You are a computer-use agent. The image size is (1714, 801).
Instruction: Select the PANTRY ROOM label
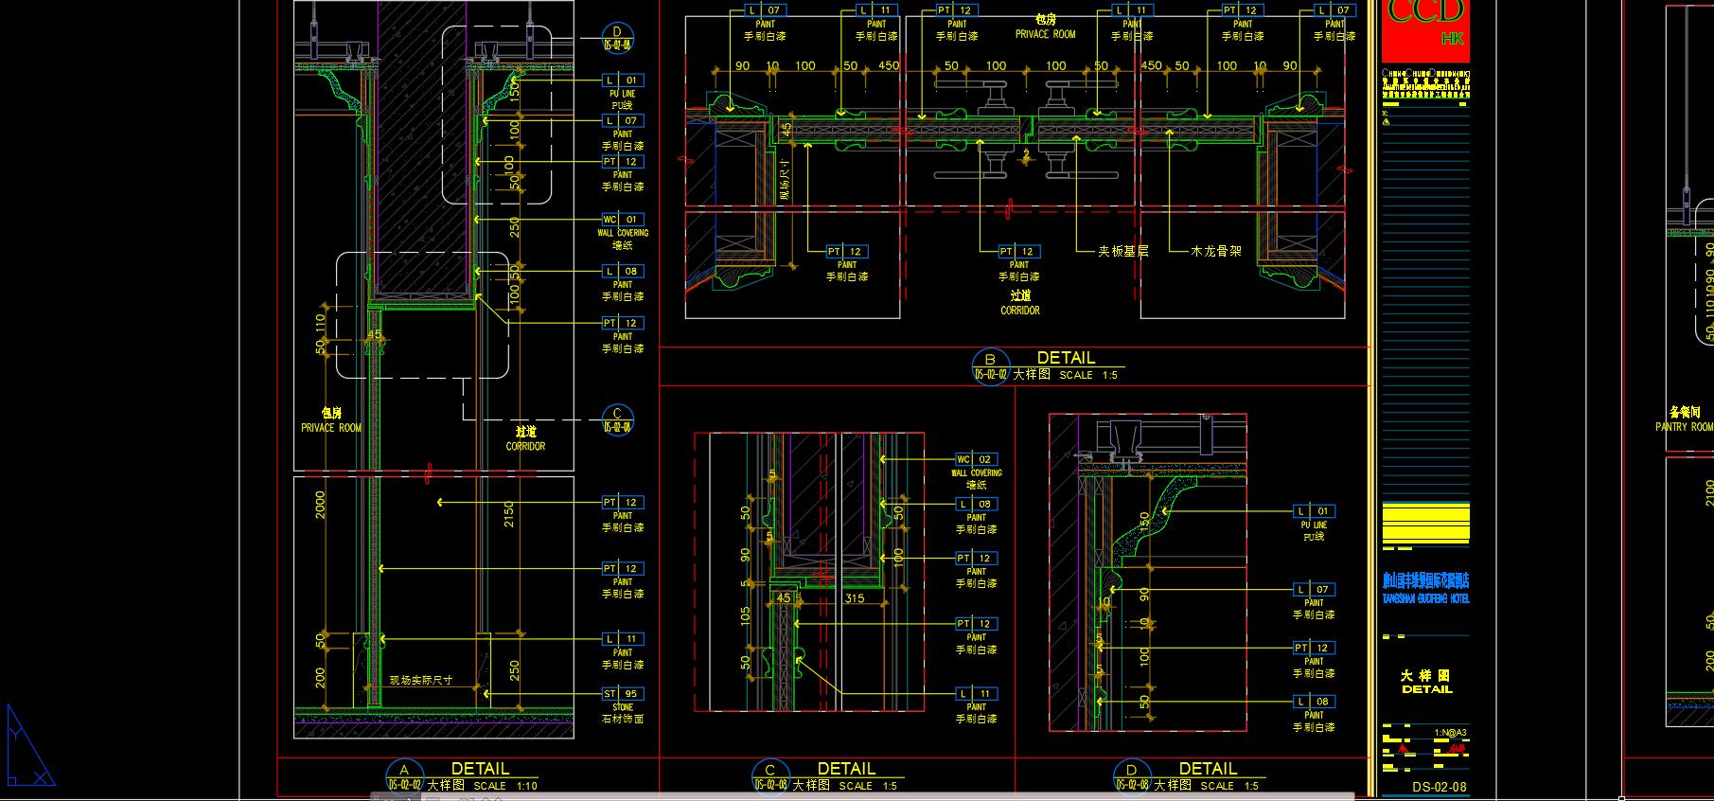point(1685,427)
